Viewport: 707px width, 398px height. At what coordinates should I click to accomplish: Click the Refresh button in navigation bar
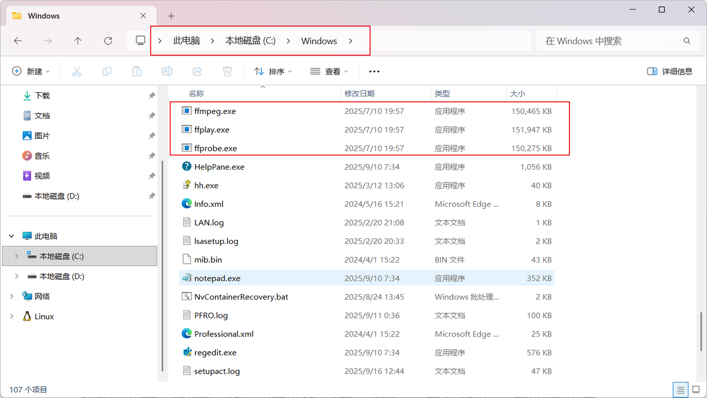[x=108, y=41]
